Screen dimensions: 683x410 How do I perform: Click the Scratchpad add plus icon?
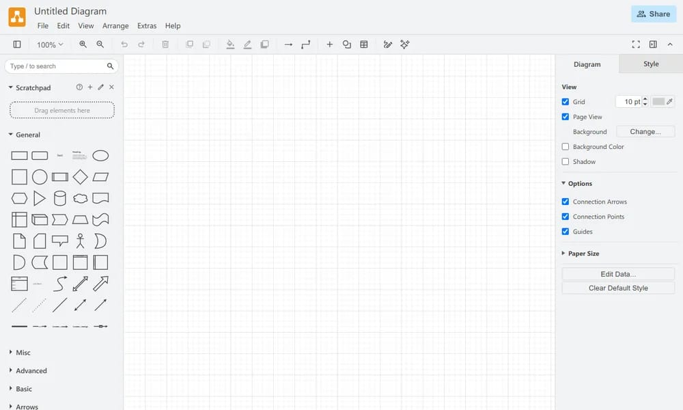click(x=90, y=87)
